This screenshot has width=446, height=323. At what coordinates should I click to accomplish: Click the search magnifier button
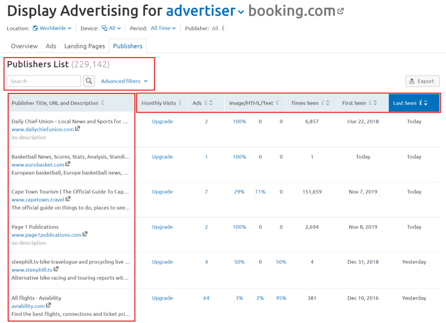pos(89,81)
